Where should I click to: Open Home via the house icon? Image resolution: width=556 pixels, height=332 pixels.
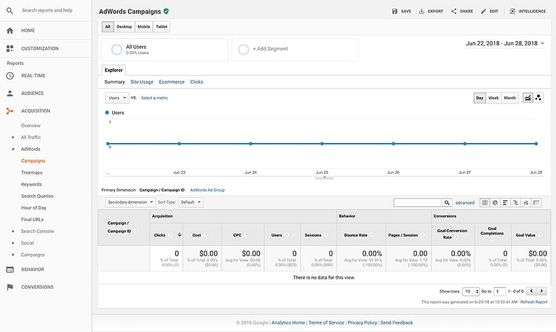[x=10, y=30]
